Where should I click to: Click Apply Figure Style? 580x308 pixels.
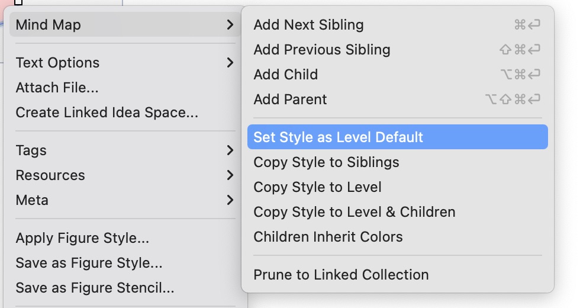click(x=82, y=238)
